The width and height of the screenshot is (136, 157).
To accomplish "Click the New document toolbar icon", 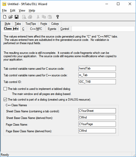I will [5, 17].
